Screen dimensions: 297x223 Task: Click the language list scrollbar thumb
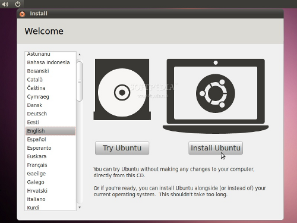[80, 81]
